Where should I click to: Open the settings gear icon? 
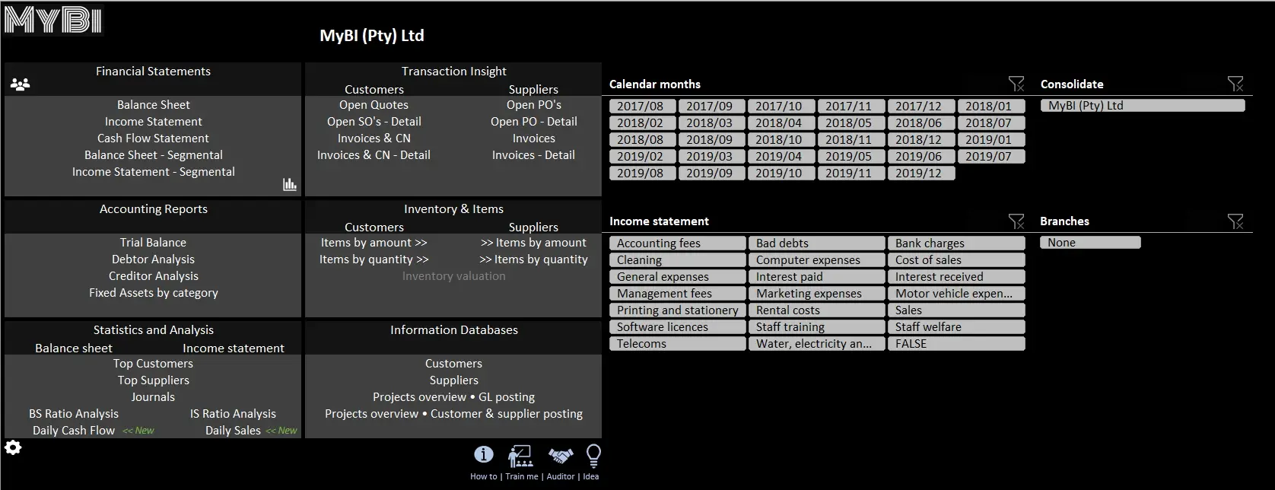(14, 447)
